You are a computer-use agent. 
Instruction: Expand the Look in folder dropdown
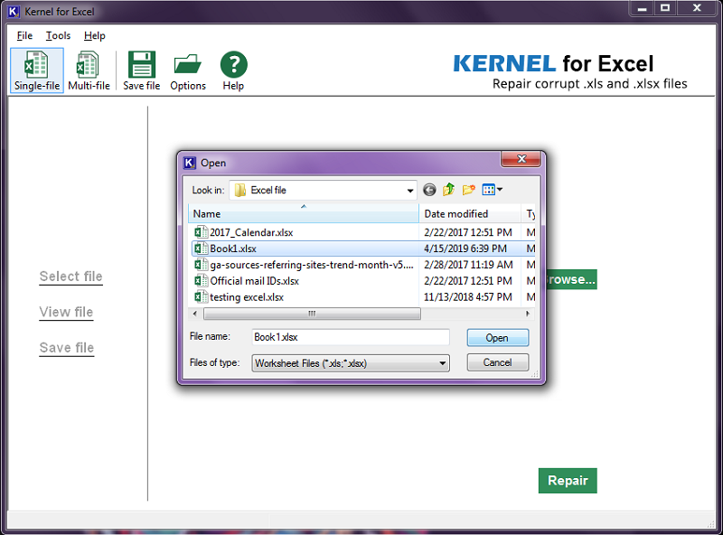click(410, 190)
